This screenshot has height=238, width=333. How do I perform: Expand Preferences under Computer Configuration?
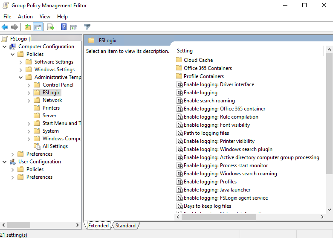tap(12, 154)
